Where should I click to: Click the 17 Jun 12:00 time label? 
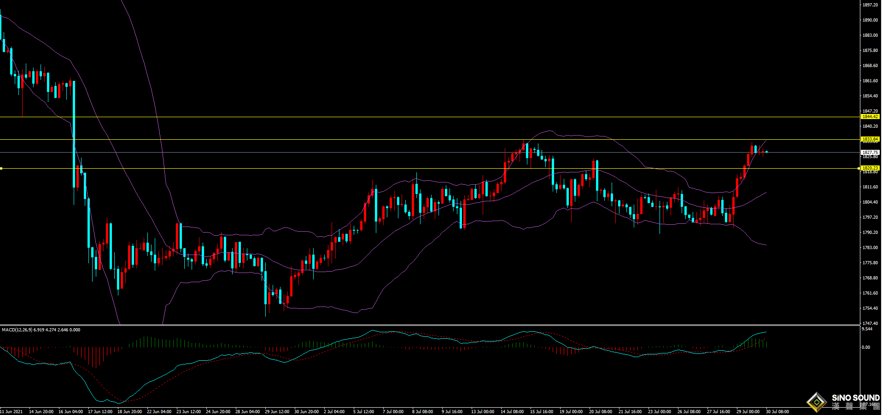(x=100, y=412)
